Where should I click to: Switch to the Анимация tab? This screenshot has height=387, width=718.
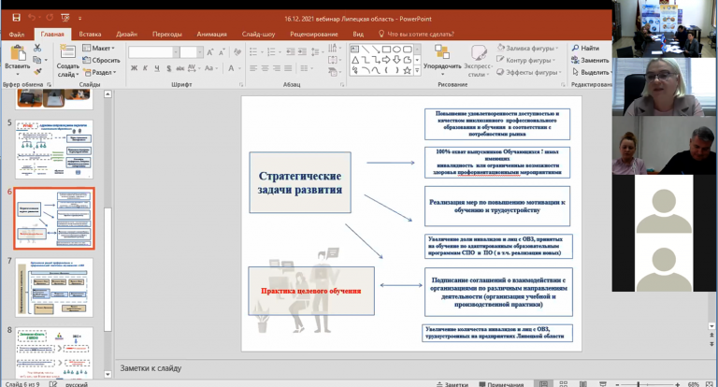click(x=211, y=34)
